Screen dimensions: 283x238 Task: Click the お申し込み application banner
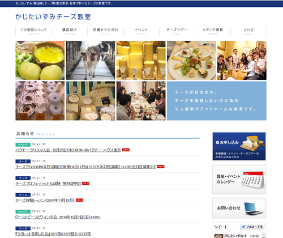tap(239, 146)
